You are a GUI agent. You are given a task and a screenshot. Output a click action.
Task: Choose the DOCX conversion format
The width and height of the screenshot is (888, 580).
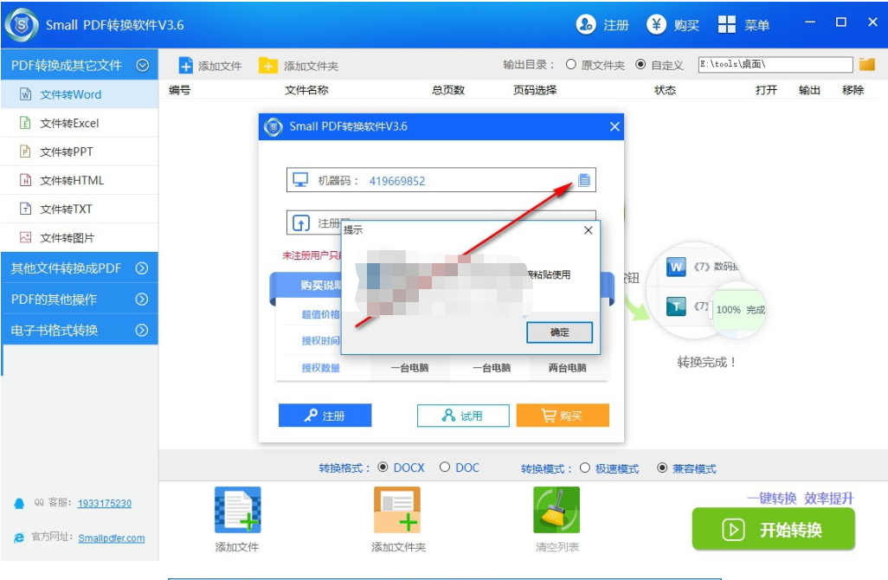[383, 467]
